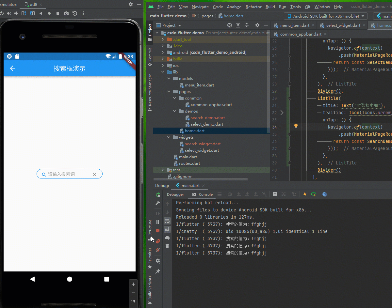Collapse the lib folder
This screenshot has height=308, width=392.
163,72
